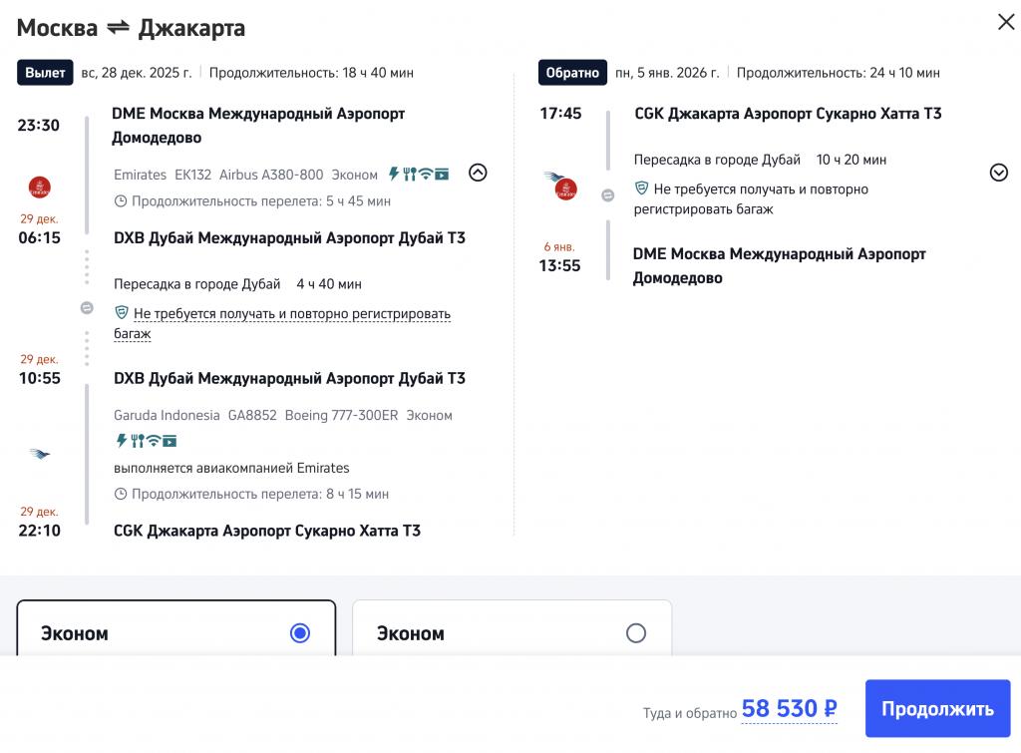This screenshot has width=1021, height=753.
Task: Click the entertainment icon for flight GA8852
Action: 170,441
